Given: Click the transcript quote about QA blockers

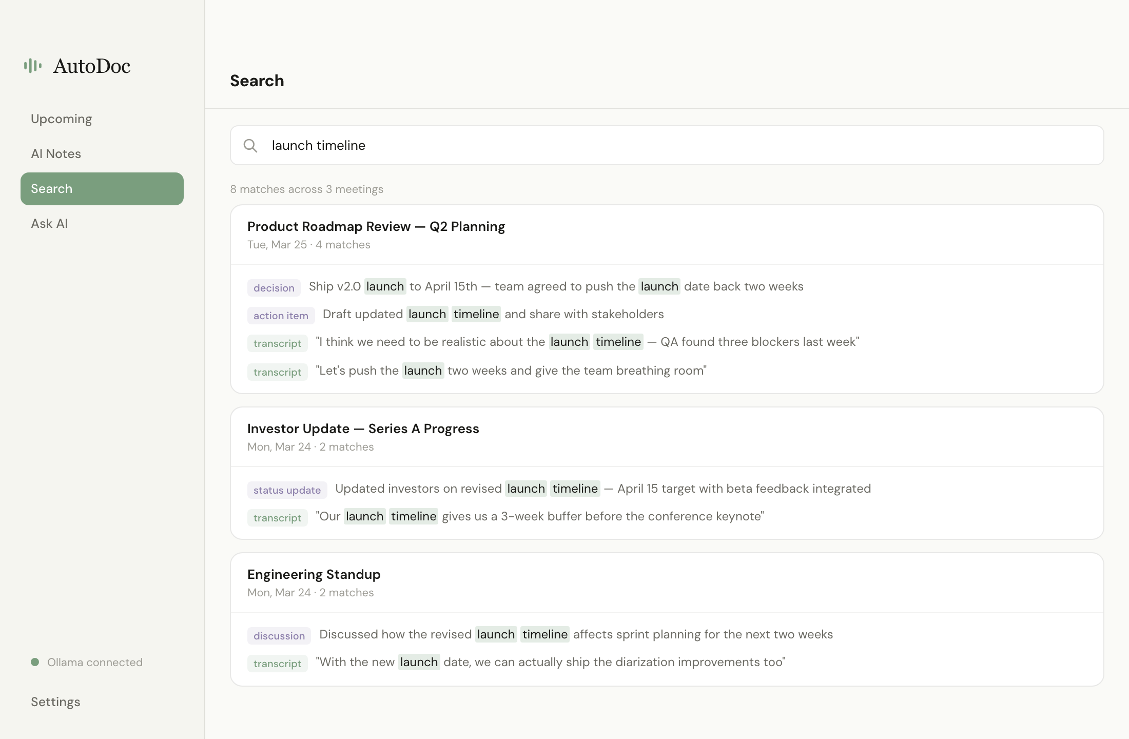Looking at the screenshot, I should click(x=587, y=341).
